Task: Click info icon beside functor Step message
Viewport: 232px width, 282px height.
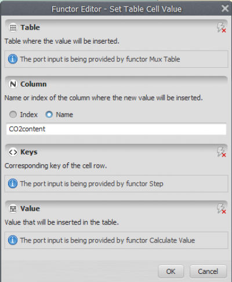Action: [x=13, y=183]
